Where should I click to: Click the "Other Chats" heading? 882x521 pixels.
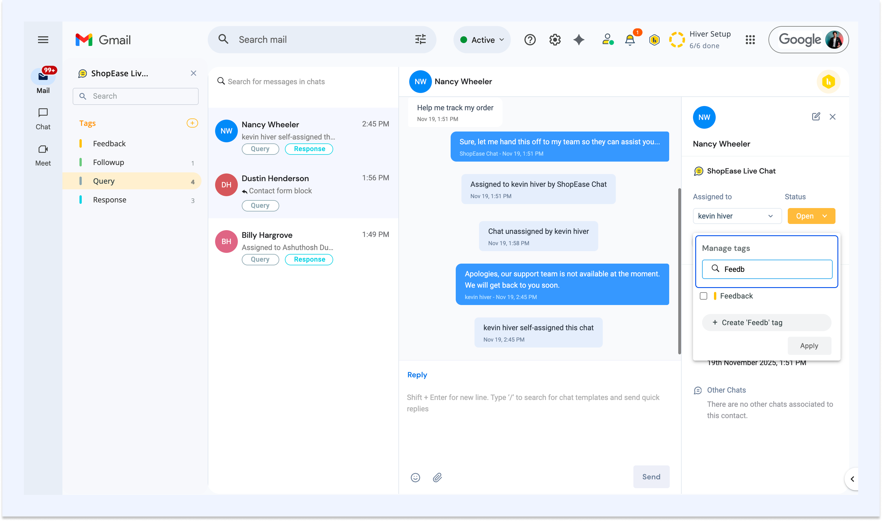726,390
